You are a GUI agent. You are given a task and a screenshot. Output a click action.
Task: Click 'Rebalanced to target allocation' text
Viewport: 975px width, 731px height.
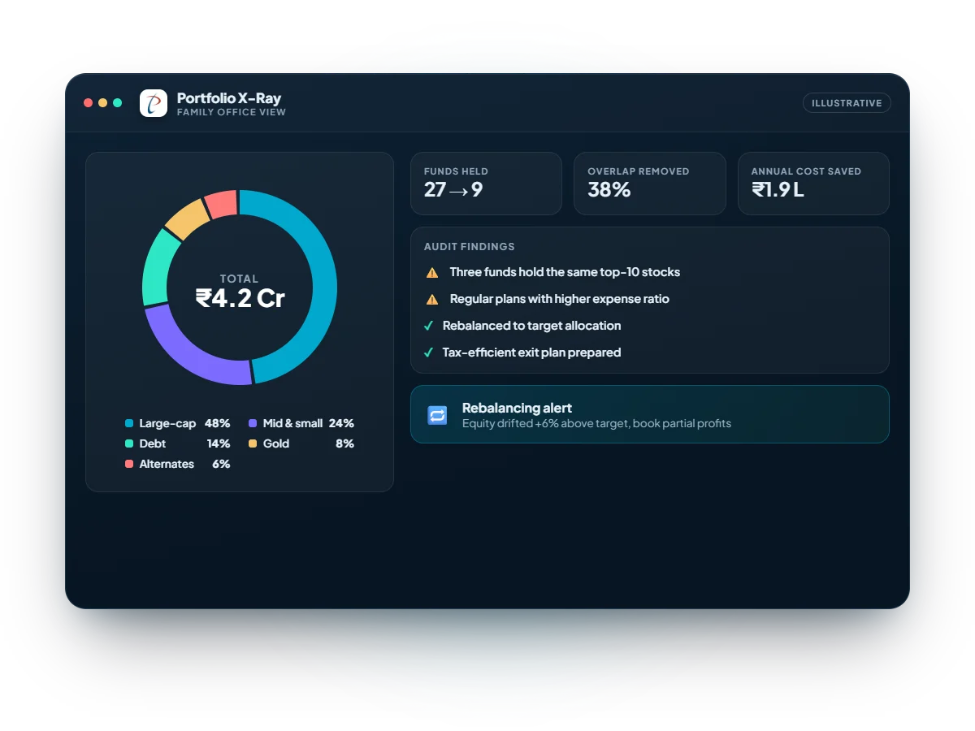coord(532,326)
